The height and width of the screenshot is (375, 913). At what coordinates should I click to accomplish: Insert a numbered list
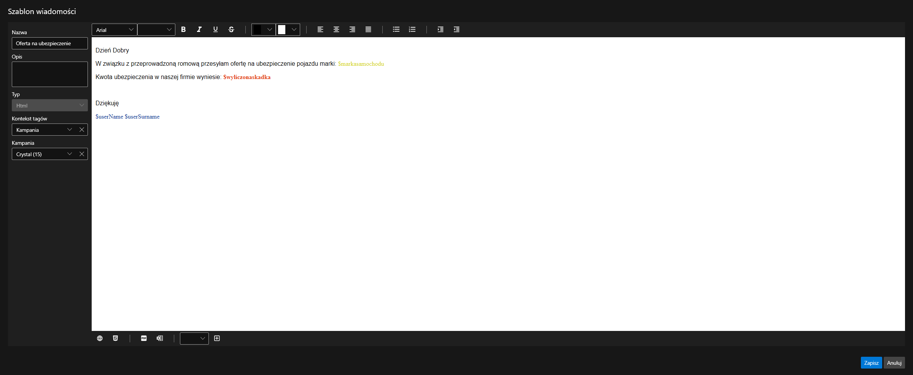(x=412, y=29)
